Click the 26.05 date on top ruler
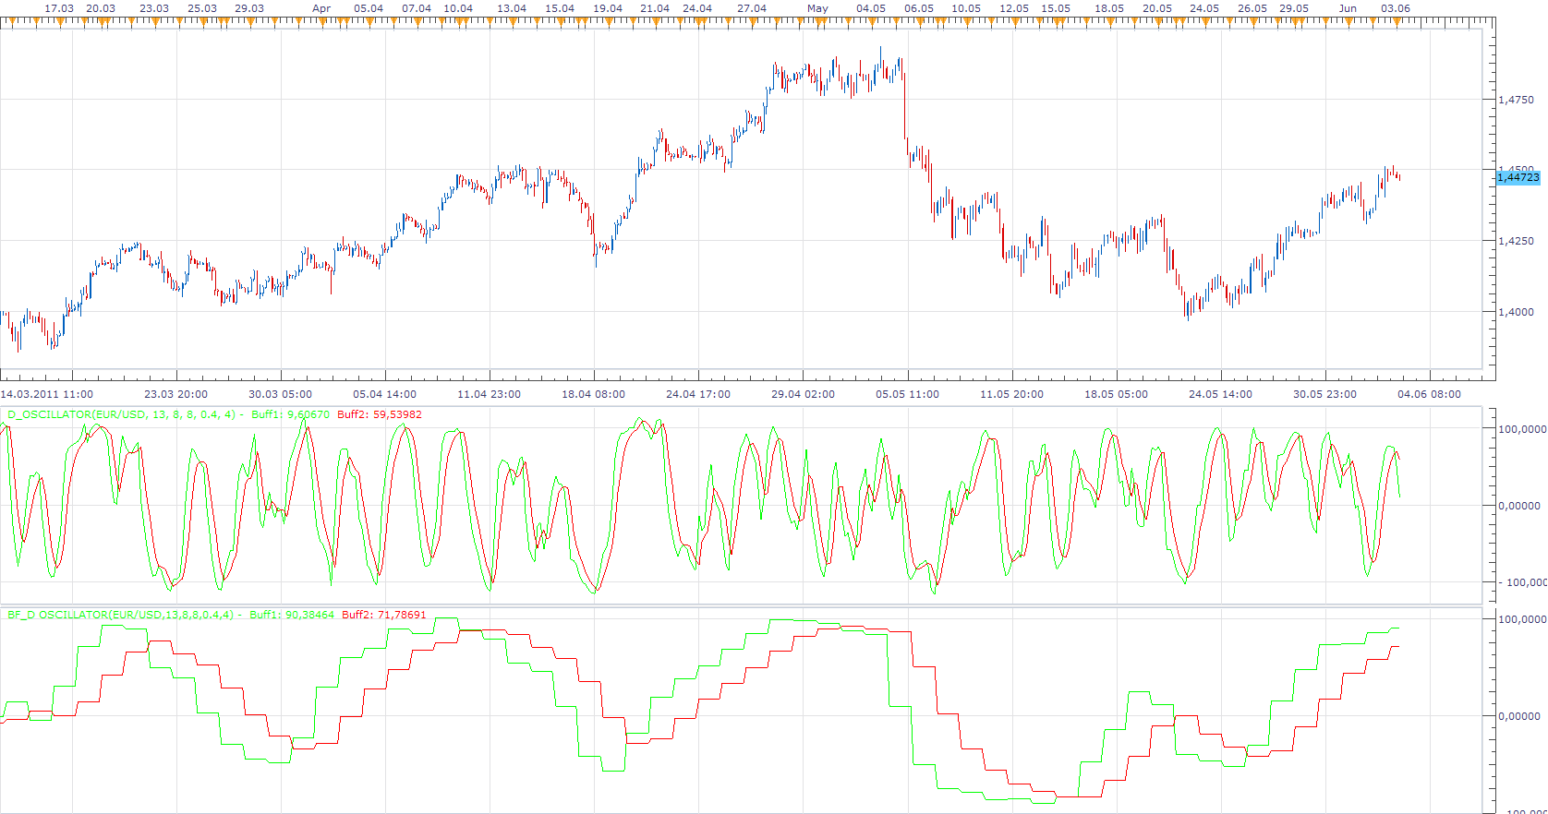Viewport: 1548px width, 814px height. tap(1252, 8)
